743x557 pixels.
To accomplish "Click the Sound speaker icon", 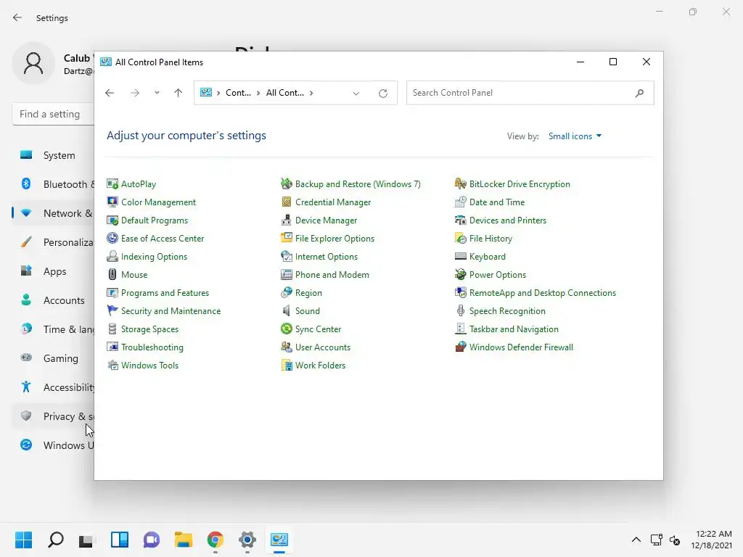I will pos(286,310).
